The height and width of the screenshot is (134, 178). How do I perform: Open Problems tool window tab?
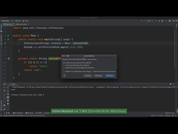[18, 113]
